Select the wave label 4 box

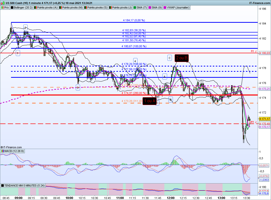(135, 61)
